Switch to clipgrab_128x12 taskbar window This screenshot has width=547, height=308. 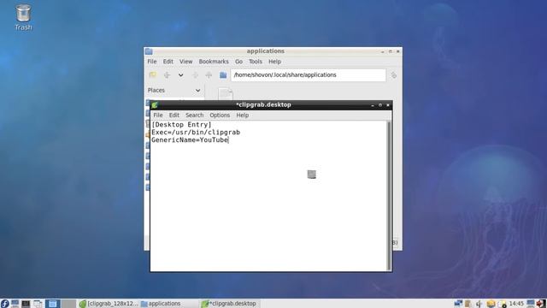pos(109,304)
